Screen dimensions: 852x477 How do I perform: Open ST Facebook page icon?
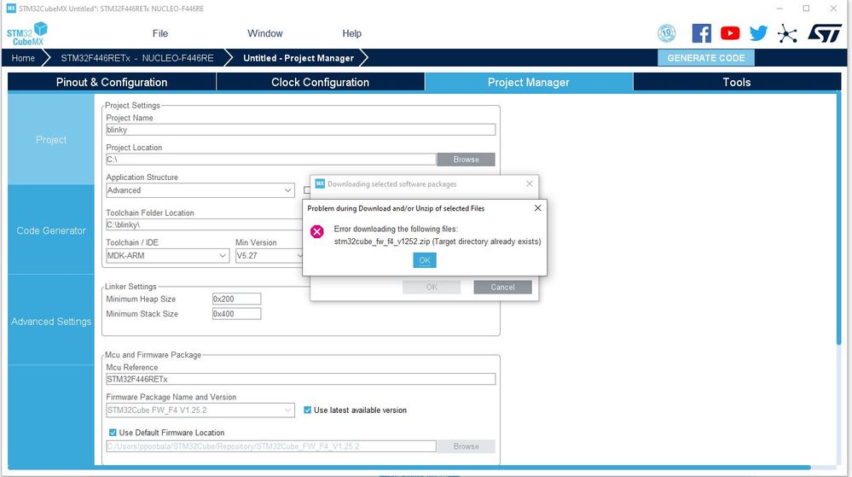[702, 33]
